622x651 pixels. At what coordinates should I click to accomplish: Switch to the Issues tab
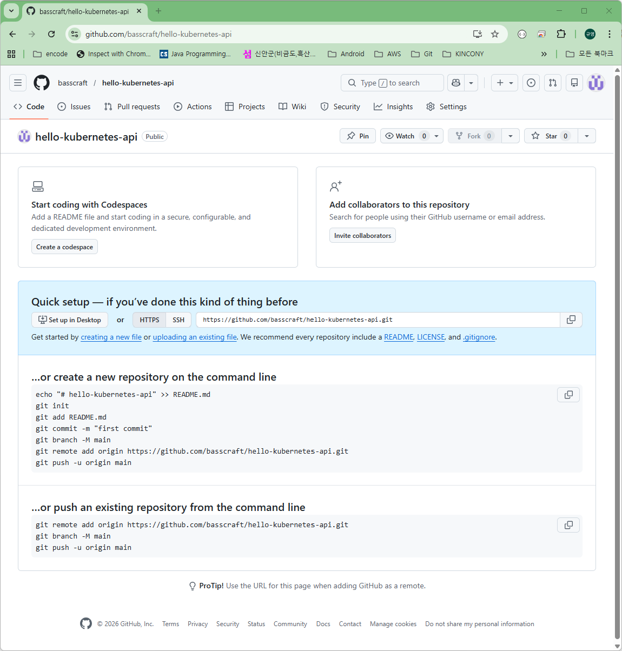(74, 107)
